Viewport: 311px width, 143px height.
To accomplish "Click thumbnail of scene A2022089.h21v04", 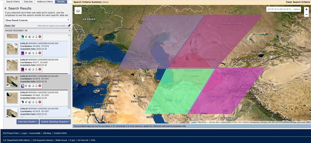I will pyautogui.click(x=12, y=81).
